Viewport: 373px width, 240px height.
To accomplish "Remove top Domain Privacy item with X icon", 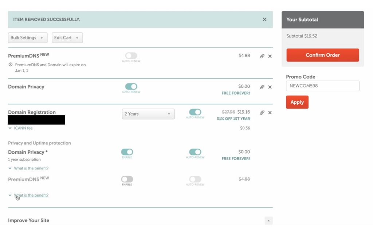I will click(270, 87).
